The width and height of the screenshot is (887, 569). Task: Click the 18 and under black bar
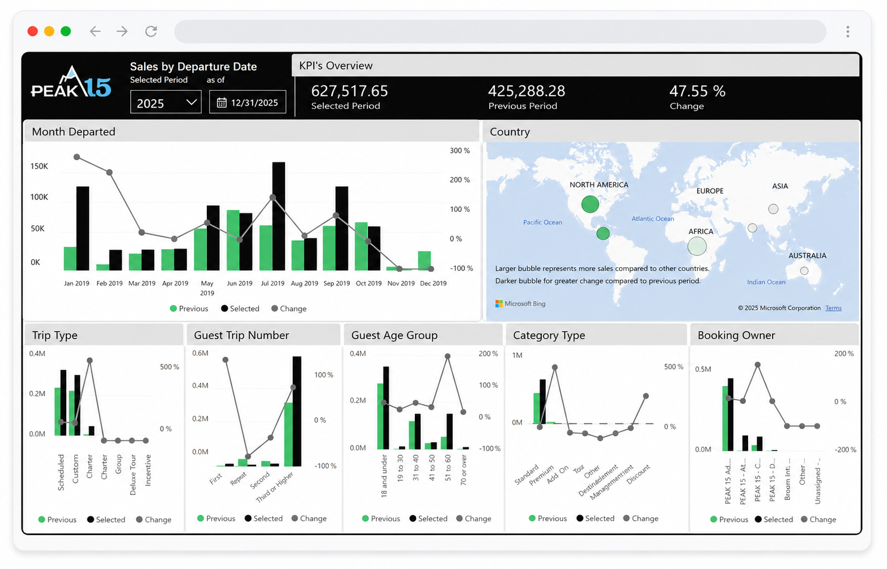pos(386,408)
